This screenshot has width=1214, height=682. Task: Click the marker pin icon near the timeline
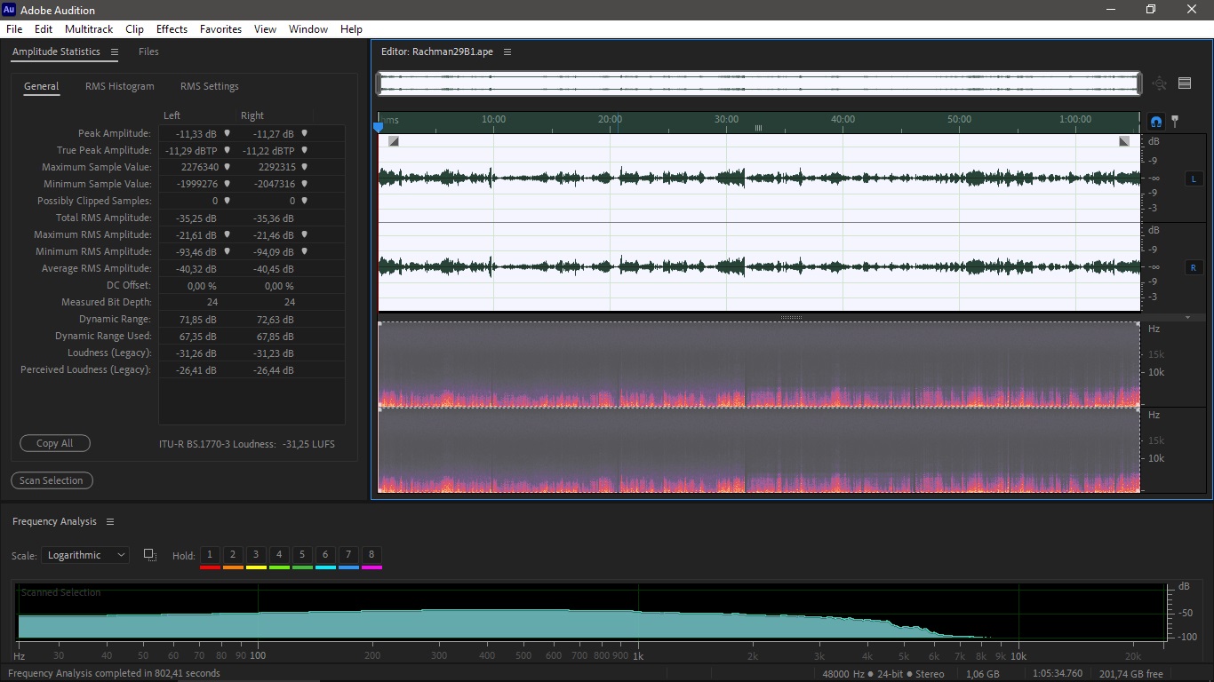click(1175, 121)
